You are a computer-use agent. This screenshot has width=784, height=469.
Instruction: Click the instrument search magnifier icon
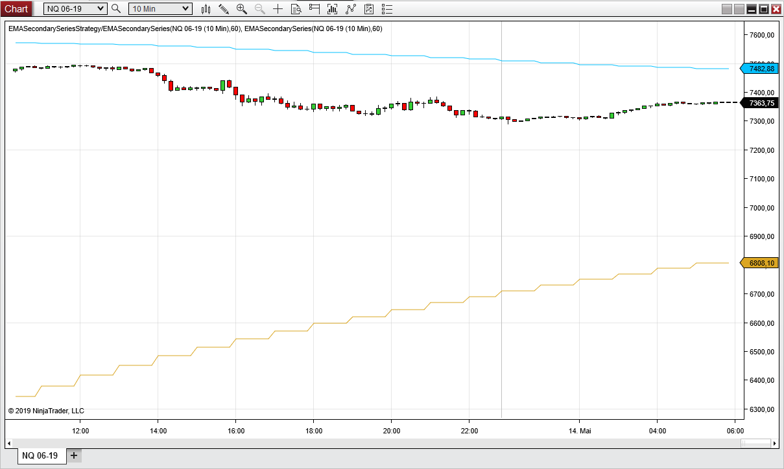coord(116,8)
